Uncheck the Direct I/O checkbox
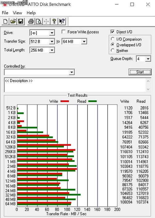Image resolution: width=155 pixels, height=218 pixels. coord(112,32)
